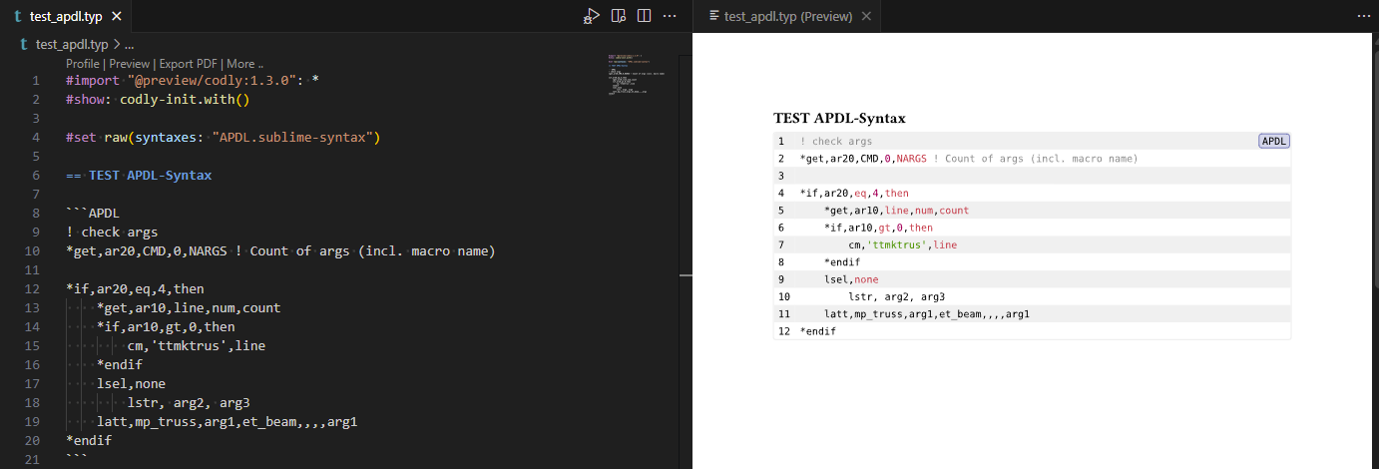The image size is (1379, 469).
Task: Open the More .. code lens menu
Action: click(x=244, y=64)
